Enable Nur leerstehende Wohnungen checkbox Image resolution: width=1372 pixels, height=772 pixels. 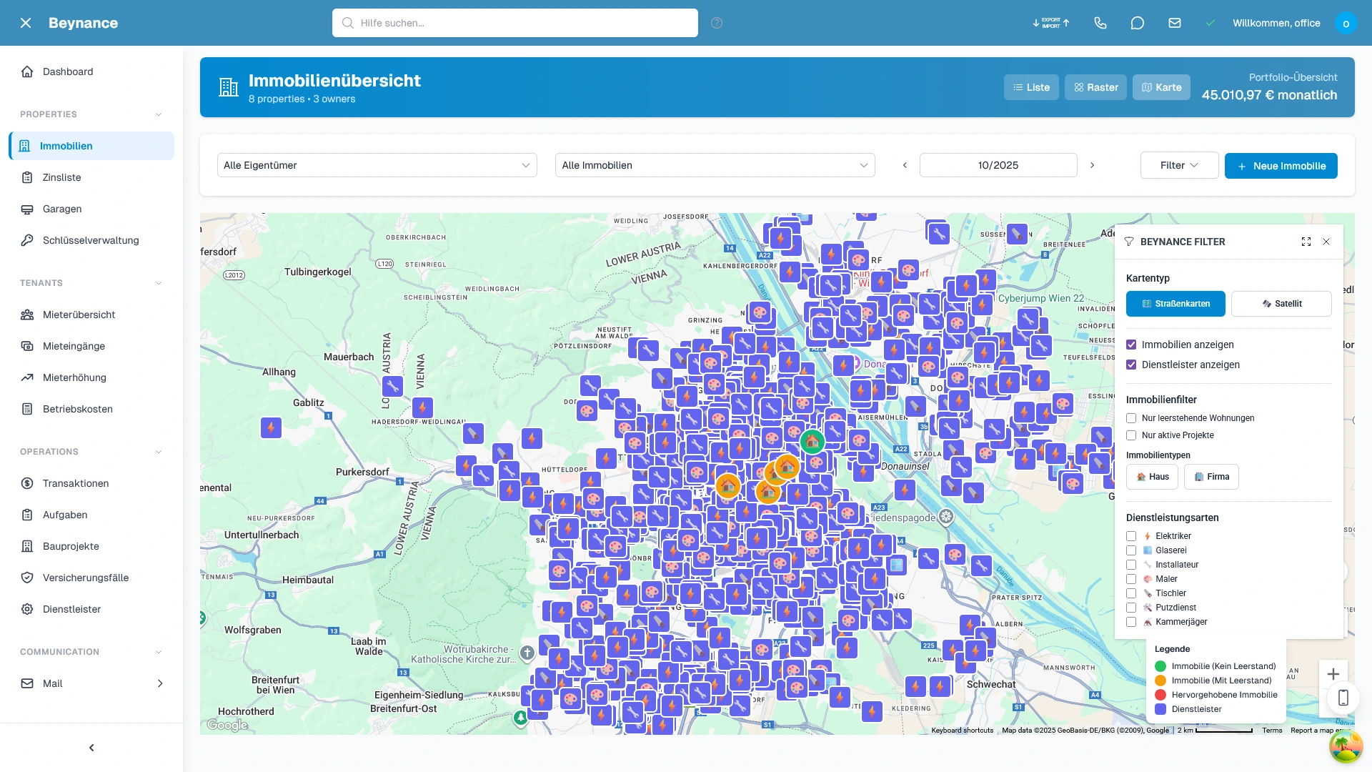click(x=1131, y=418)
